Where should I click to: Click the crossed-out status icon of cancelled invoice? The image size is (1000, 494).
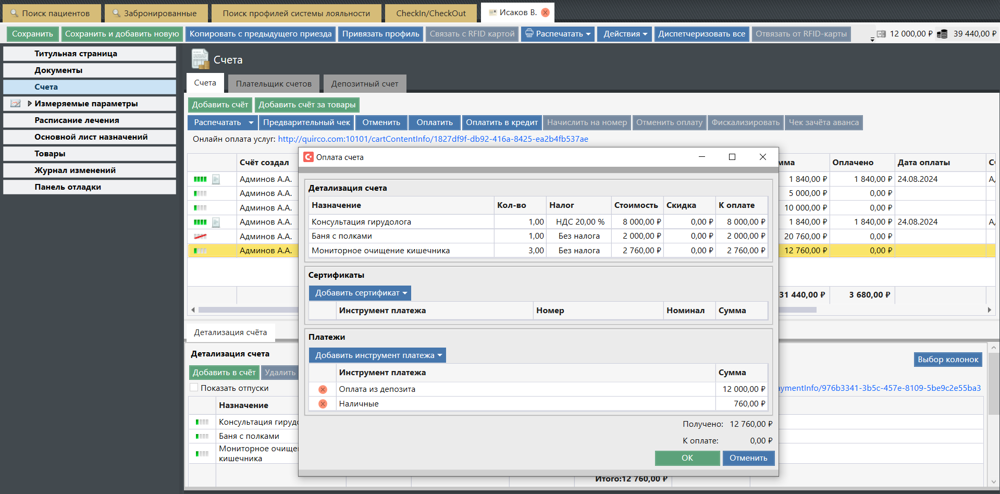pos(200,237)
